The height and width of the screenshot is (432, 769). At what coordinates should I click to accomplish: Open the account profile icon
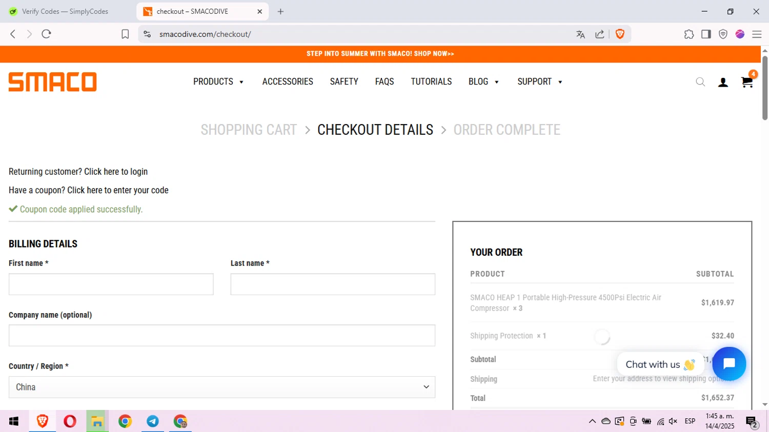click(x=723, y=82)
